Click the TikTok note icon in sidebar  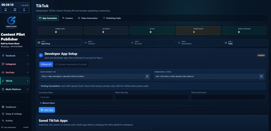click(3, 81)
